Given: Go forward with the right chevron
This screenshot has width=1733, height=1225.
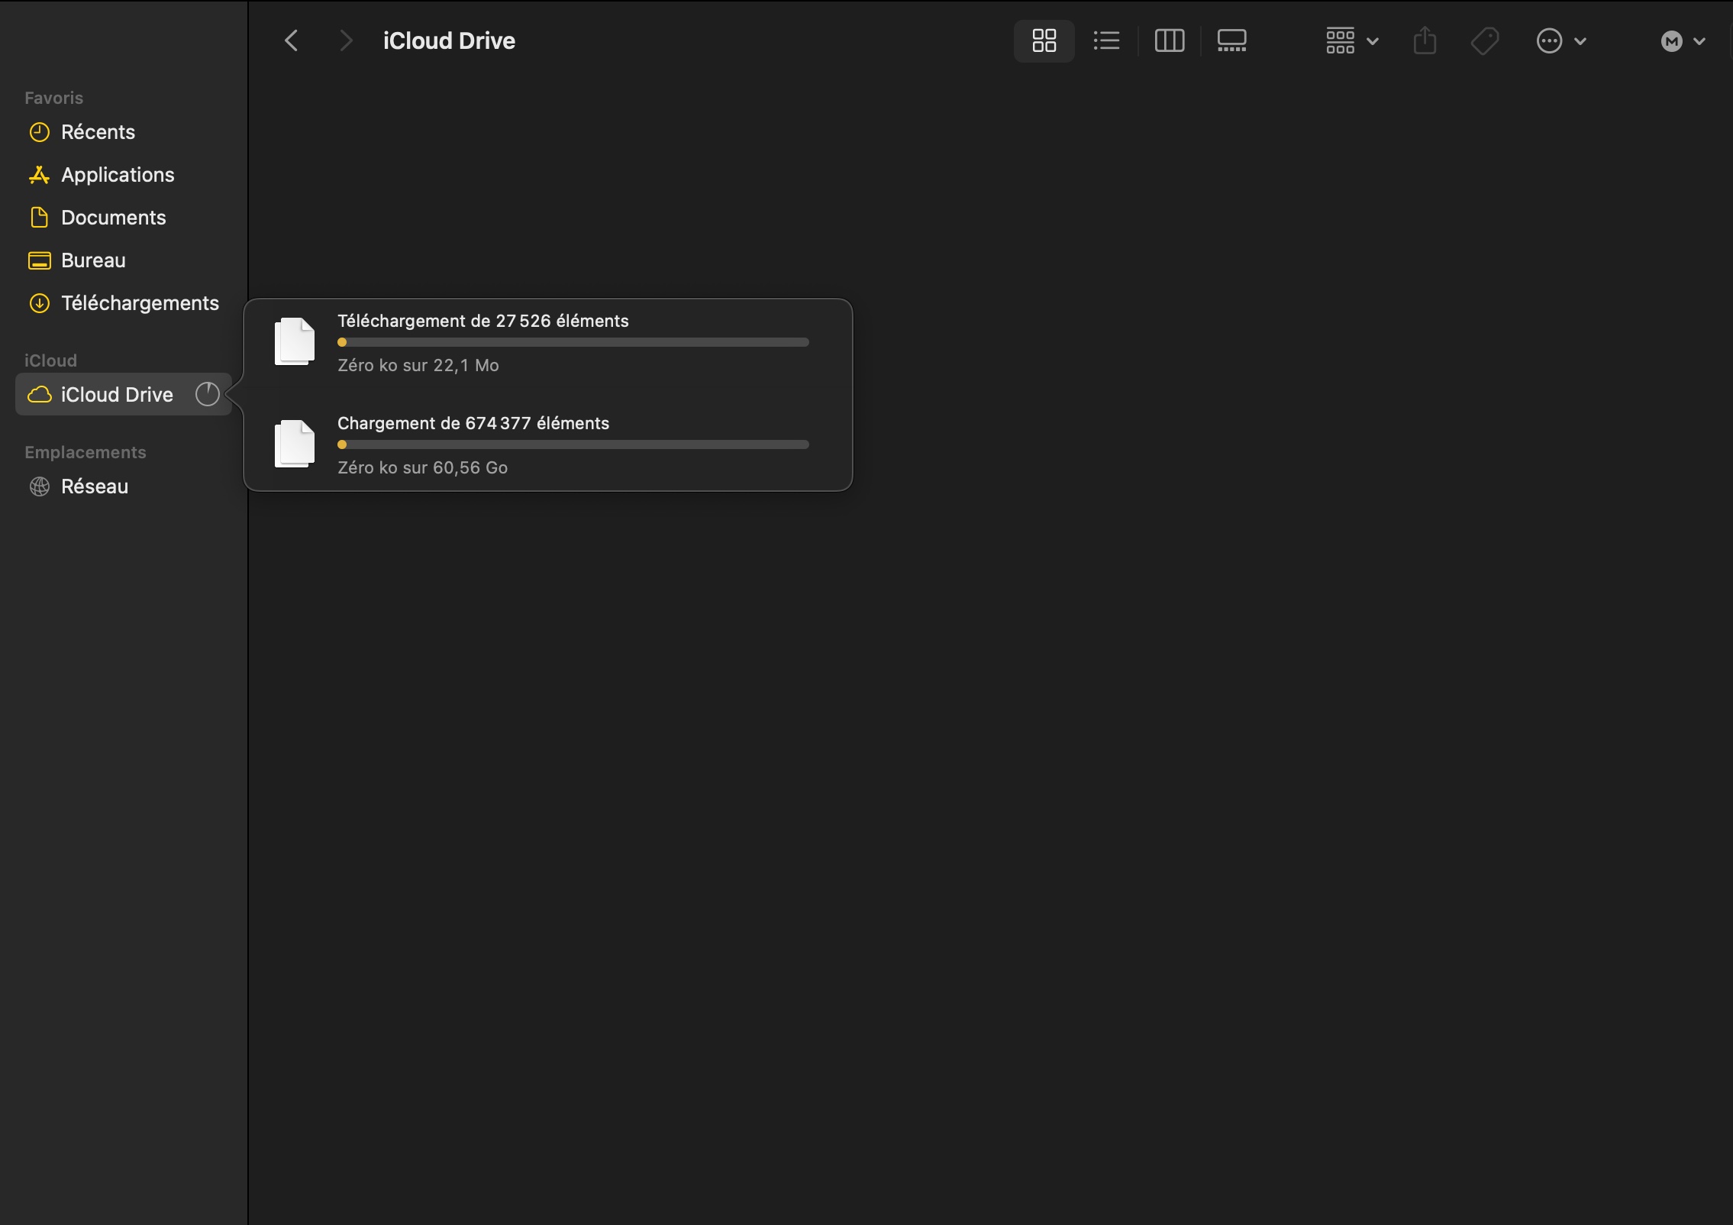Looking at the screenshot, I should pos(346,40).
